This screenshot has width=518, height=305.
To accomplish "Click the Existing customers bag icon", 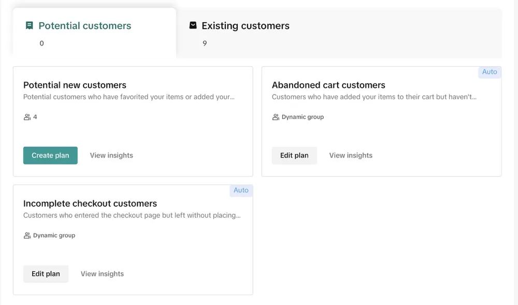I will coord(193,25).
